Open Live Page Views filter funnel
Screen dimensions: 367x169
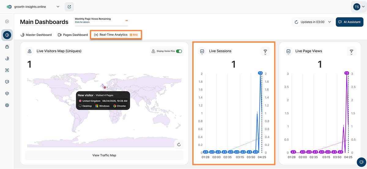point(351,51)
